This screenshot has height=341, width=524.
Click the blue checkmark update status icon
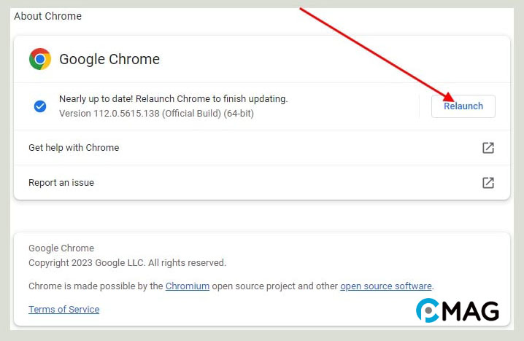click(40, 106)
